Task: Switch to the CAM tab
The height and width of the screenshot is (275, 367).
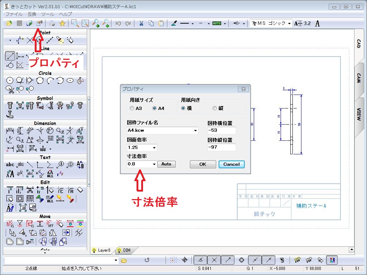Action: tap(359, 78)
